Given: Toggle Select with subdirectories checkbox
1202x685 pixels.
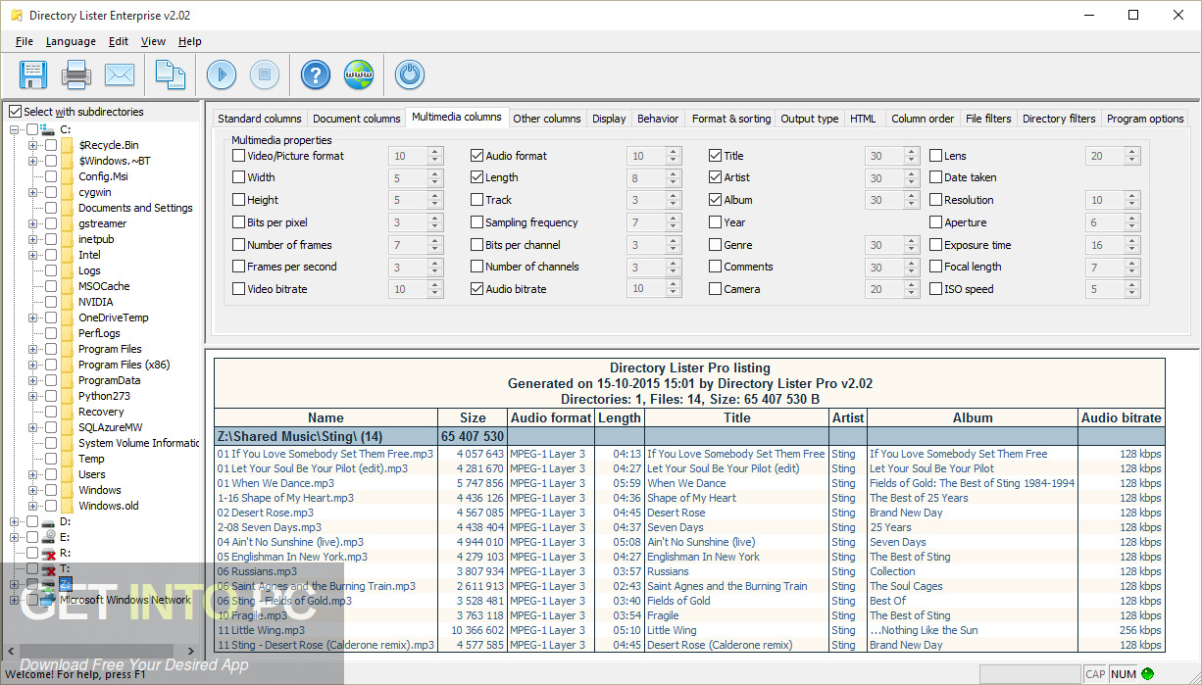Looking at the screenshot, I should pyautogui.click(x=14, y=112).
